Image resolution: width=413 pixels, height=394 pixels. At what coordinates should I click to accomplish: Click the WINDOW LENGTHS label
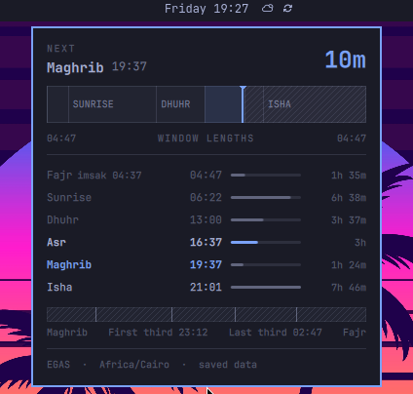click(206, 138)
